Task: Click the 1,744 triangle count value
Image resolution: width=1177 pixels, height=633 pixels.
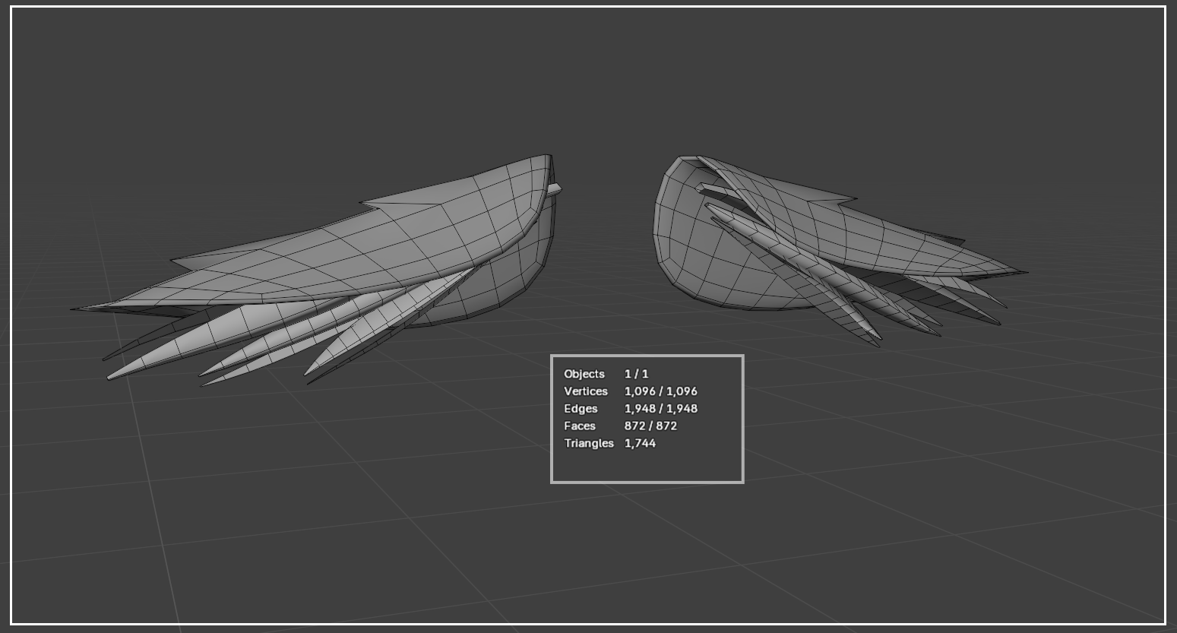Action: (x=640, y=444)
